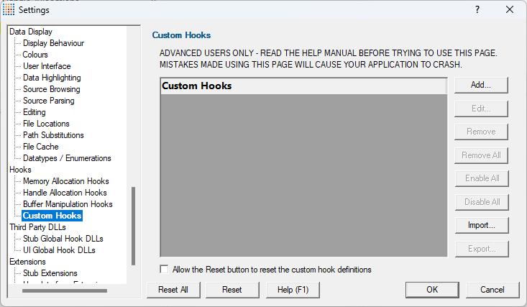The image size is (527, 307).
Task: Click the Reset button
Action: click(232, 290)
